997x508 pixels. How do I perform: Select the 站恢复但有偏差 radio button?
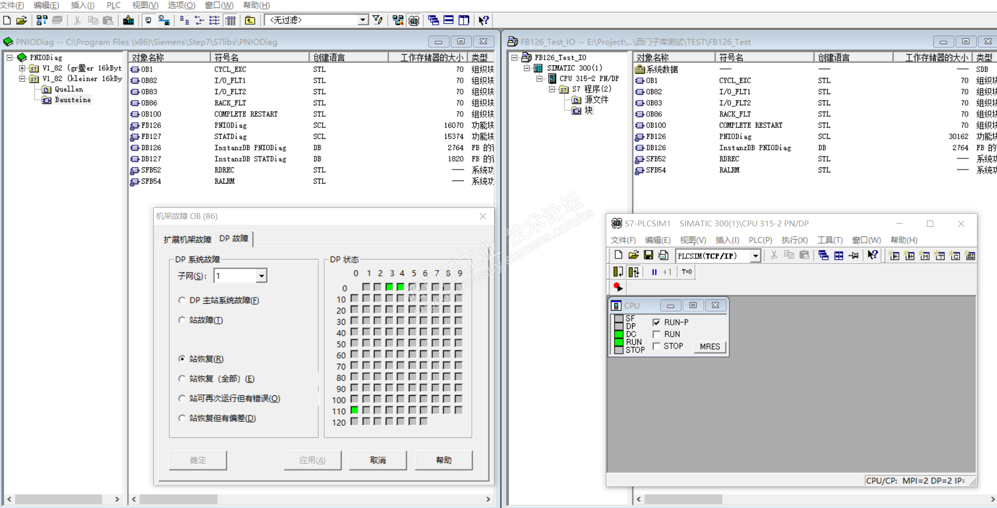point(182,418)
